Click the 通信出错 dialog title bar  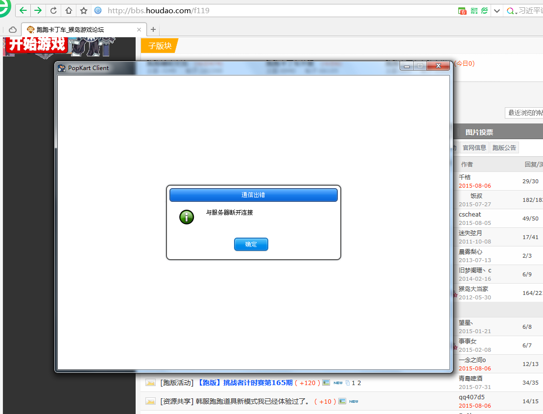[x=254, y=195]
